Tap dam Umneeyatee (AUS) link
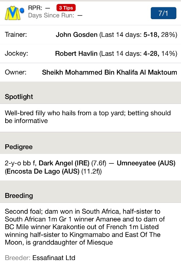The height and width of the screenshot is (263, 181). (x=146, y=163)
